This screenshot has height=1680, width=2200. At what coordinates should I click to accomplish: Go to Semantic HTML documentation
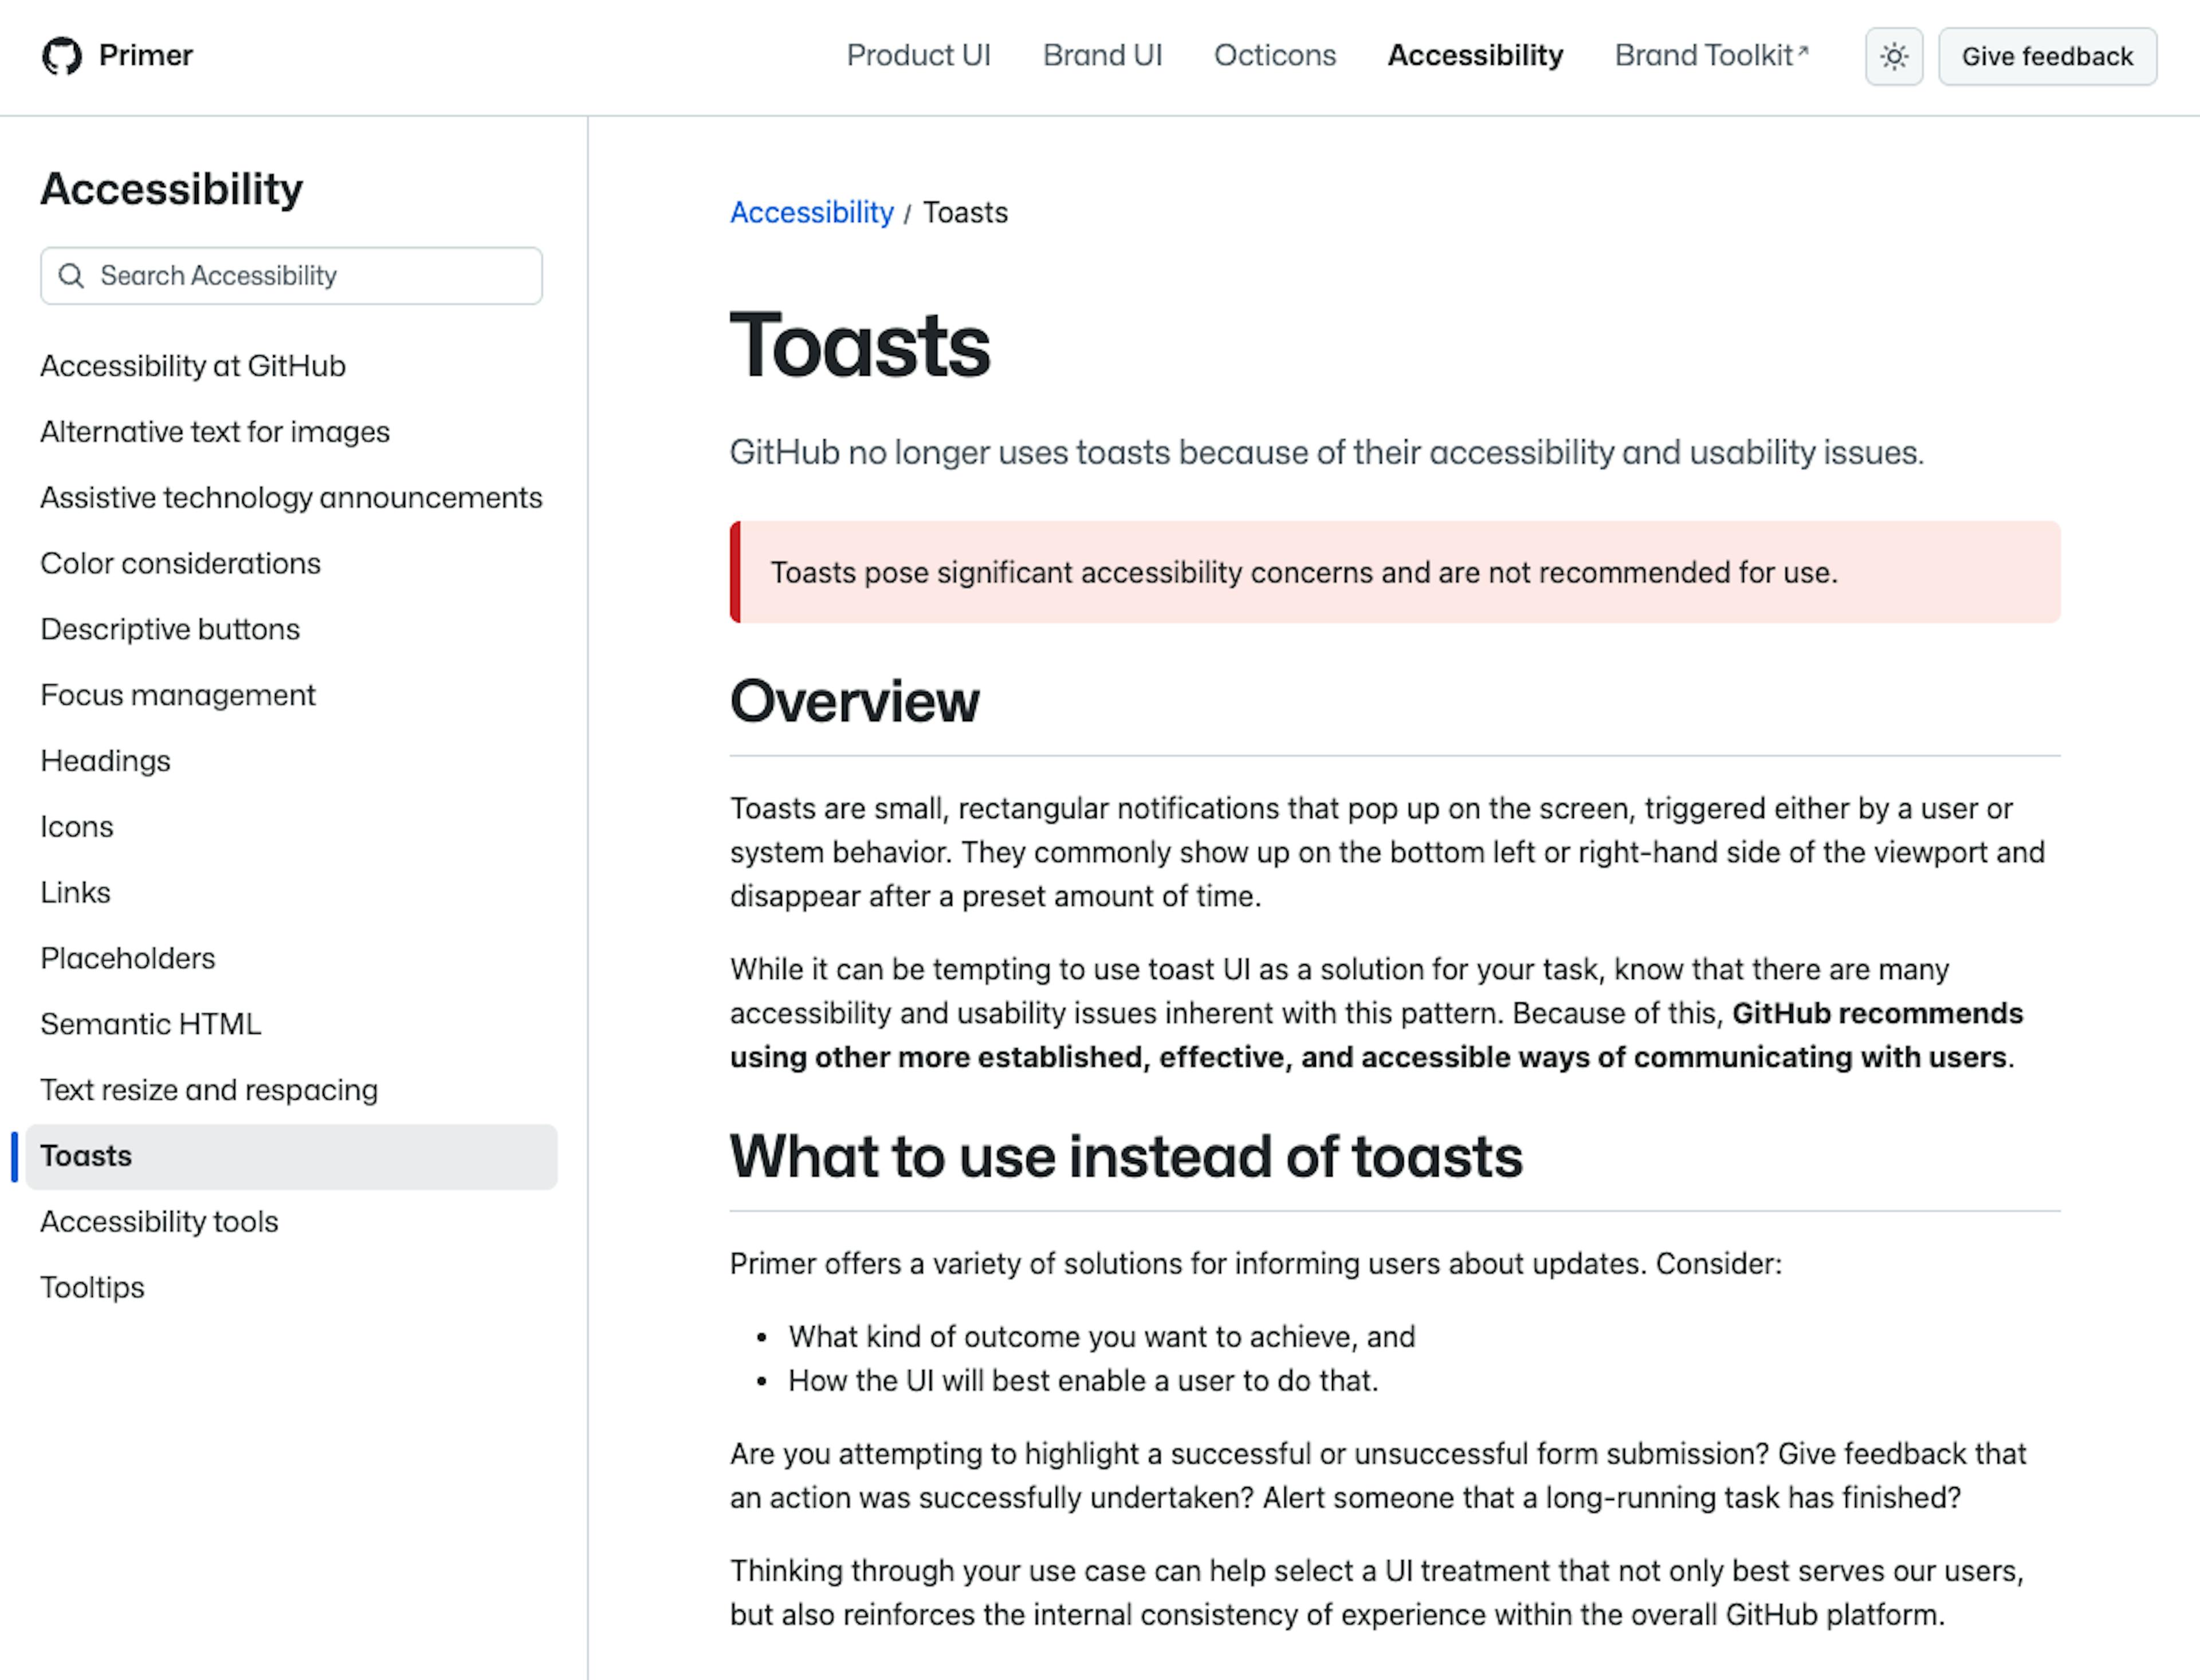point(151,1024)
